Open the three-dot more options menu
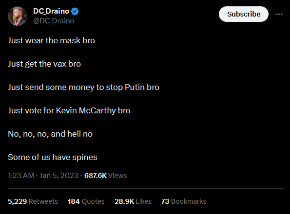This screenshot has height=214, width=290. coord(279,14)
